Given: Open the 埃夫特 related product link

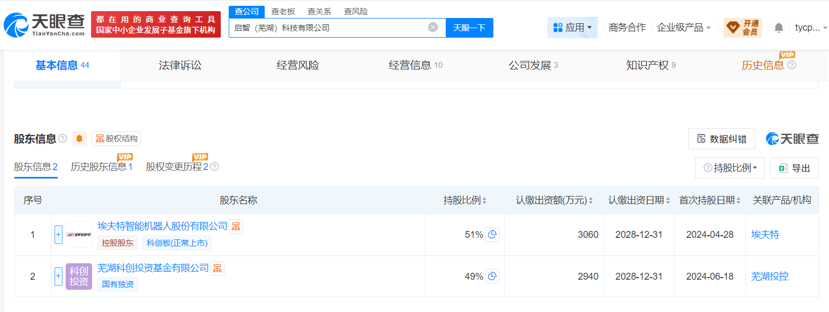Looking at the screenshot, I should [x=765, y=235].
